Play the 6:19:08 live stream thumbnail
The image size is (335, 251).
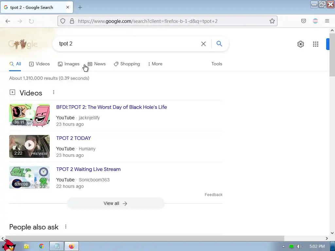tap(29, 177)
